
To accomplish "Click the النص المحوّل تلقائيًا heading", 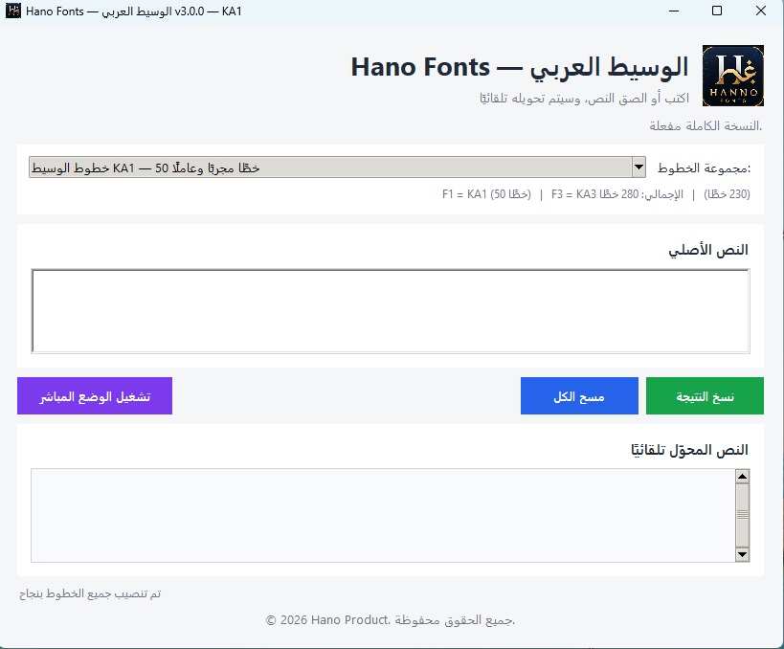I will pyautogui.click(x=689, y=450).
